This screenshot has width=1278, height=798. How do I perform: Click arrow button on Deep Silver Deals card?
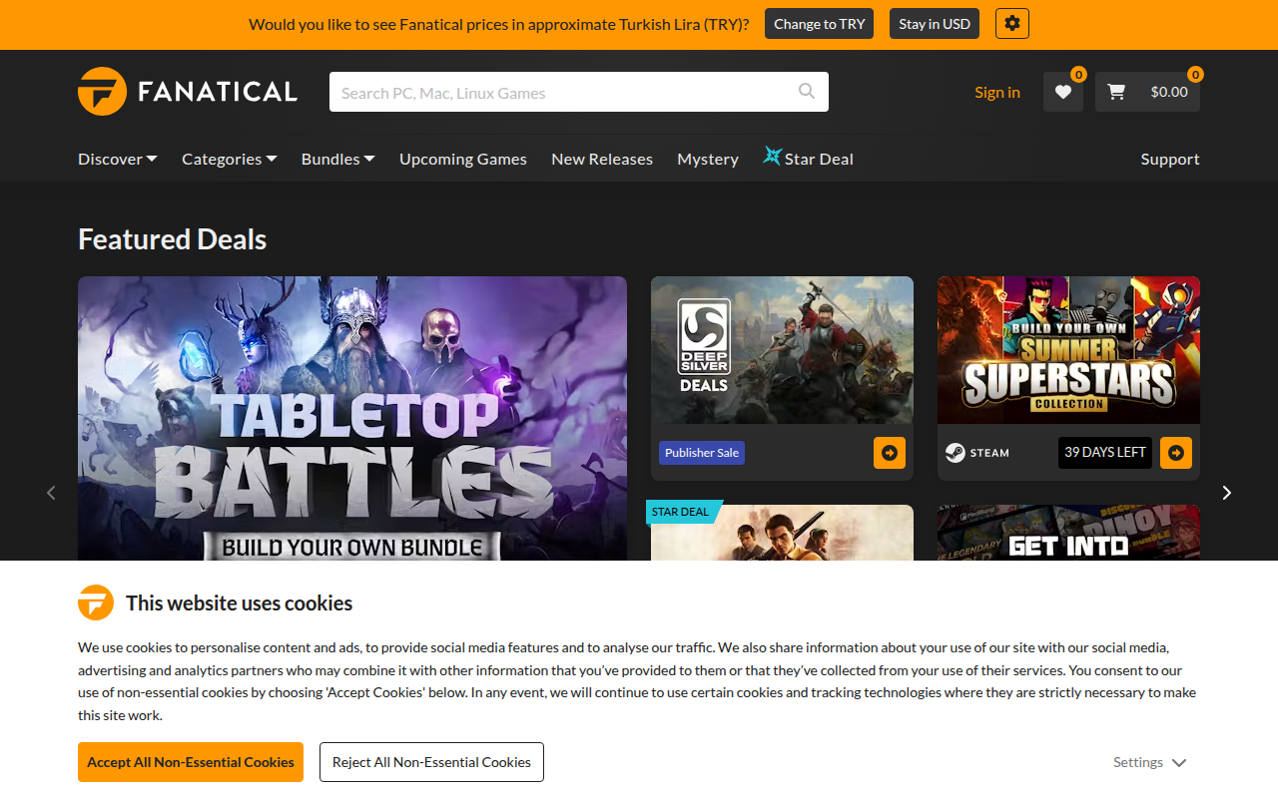890,453
